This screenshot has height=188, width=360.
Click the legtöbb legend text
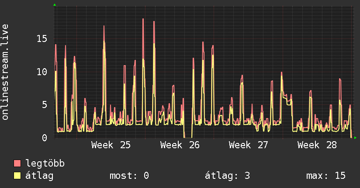pyautogui.click(x=45, y=164)
